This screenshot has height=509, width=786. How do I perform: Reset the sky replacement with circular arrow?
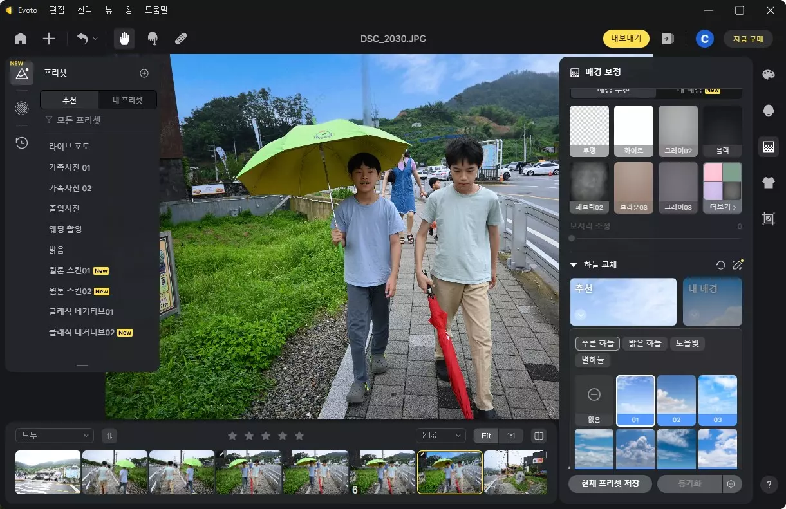point(720,264)
